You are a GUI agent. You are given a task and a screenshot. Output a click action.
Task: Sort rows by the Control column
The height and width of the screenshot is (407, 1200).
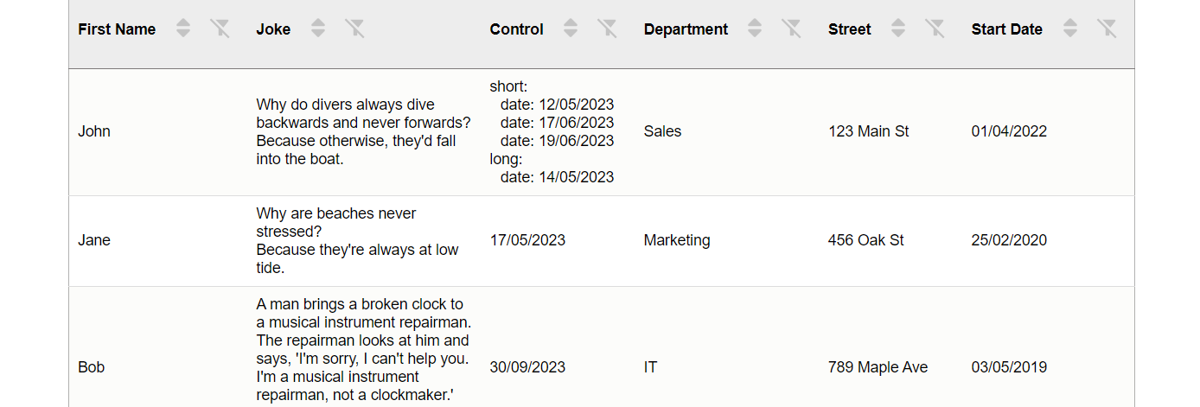click(571, 29)
